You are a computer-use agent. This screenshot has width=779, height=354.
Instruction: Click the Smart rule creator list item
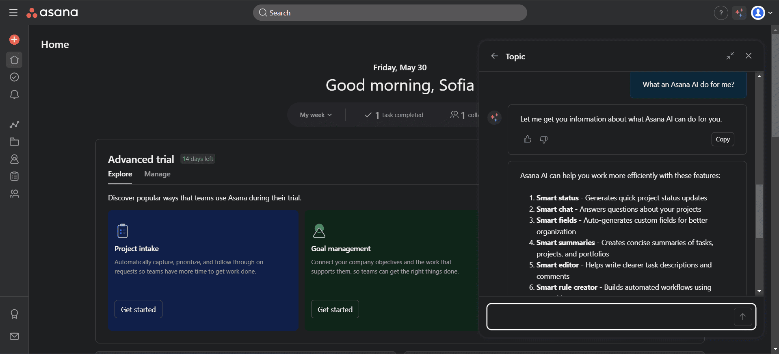click(x=623, y=287)
